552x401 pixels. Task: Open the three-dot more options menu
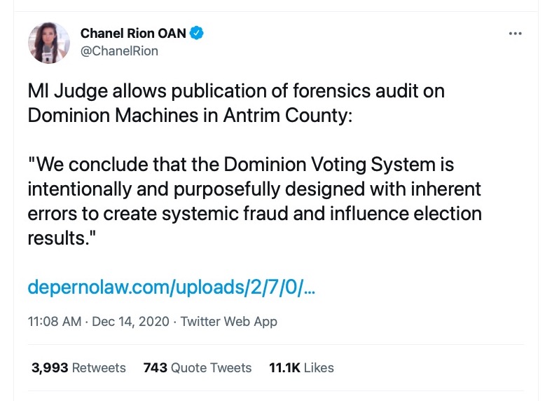[x=516, y=34]
